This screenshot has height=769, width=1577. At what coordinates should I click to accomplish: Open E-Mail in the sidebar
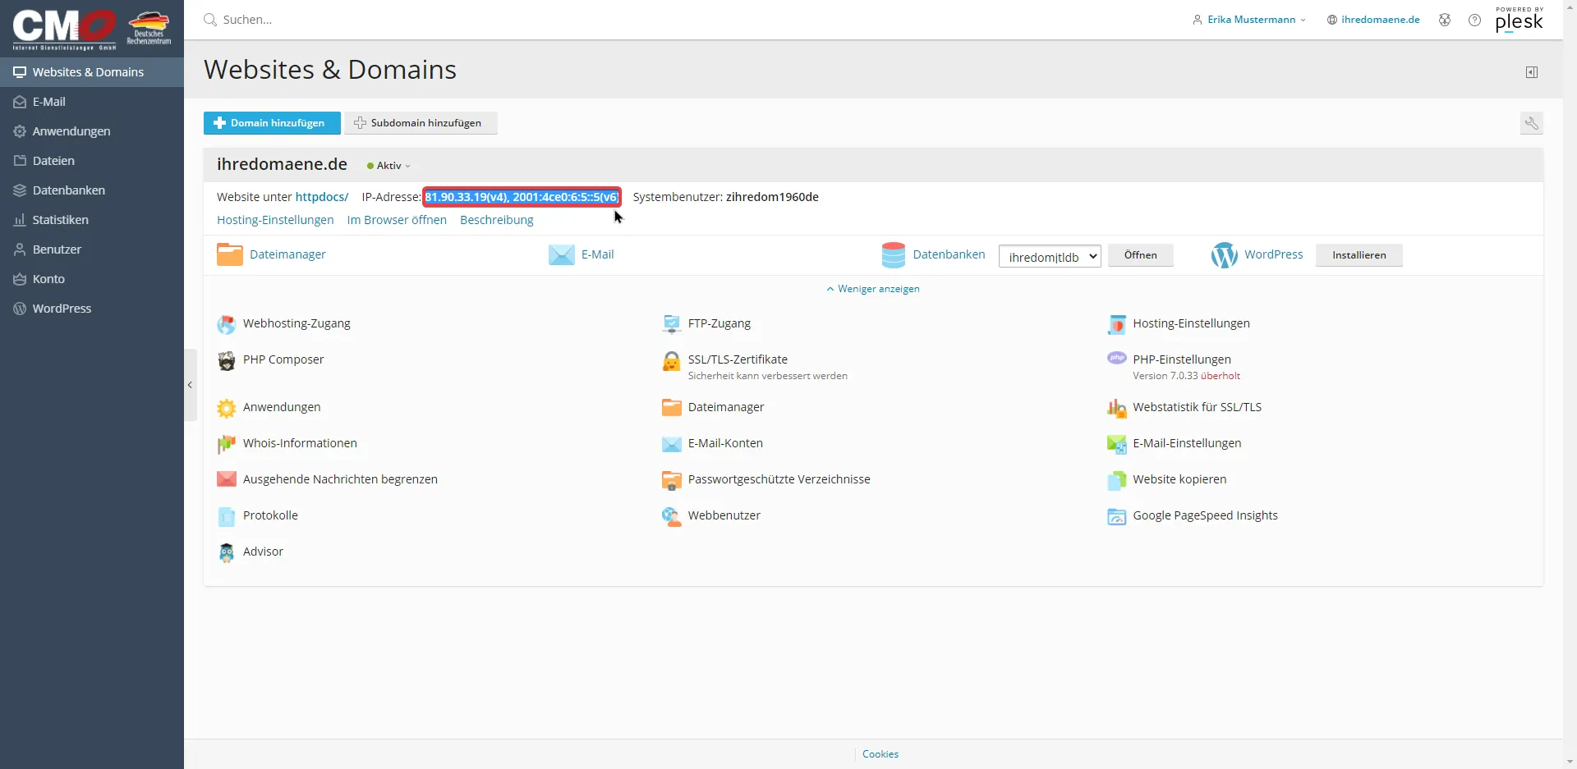click(x=92, y=102)
